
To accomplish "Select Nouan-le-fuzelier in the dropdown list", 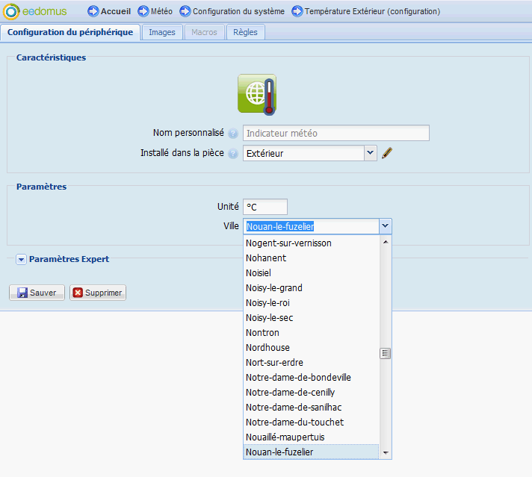I will point(311,452).
